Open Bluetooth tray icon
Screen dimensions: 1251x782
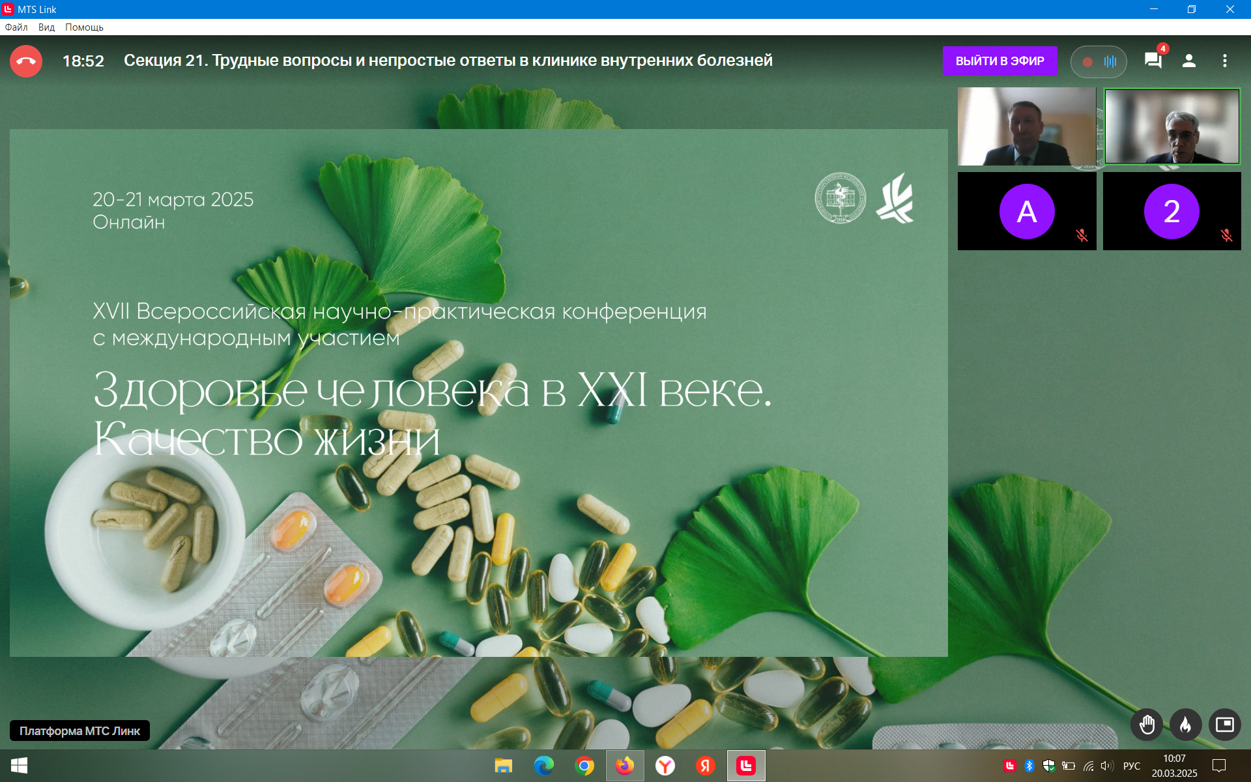point(1029,766)
